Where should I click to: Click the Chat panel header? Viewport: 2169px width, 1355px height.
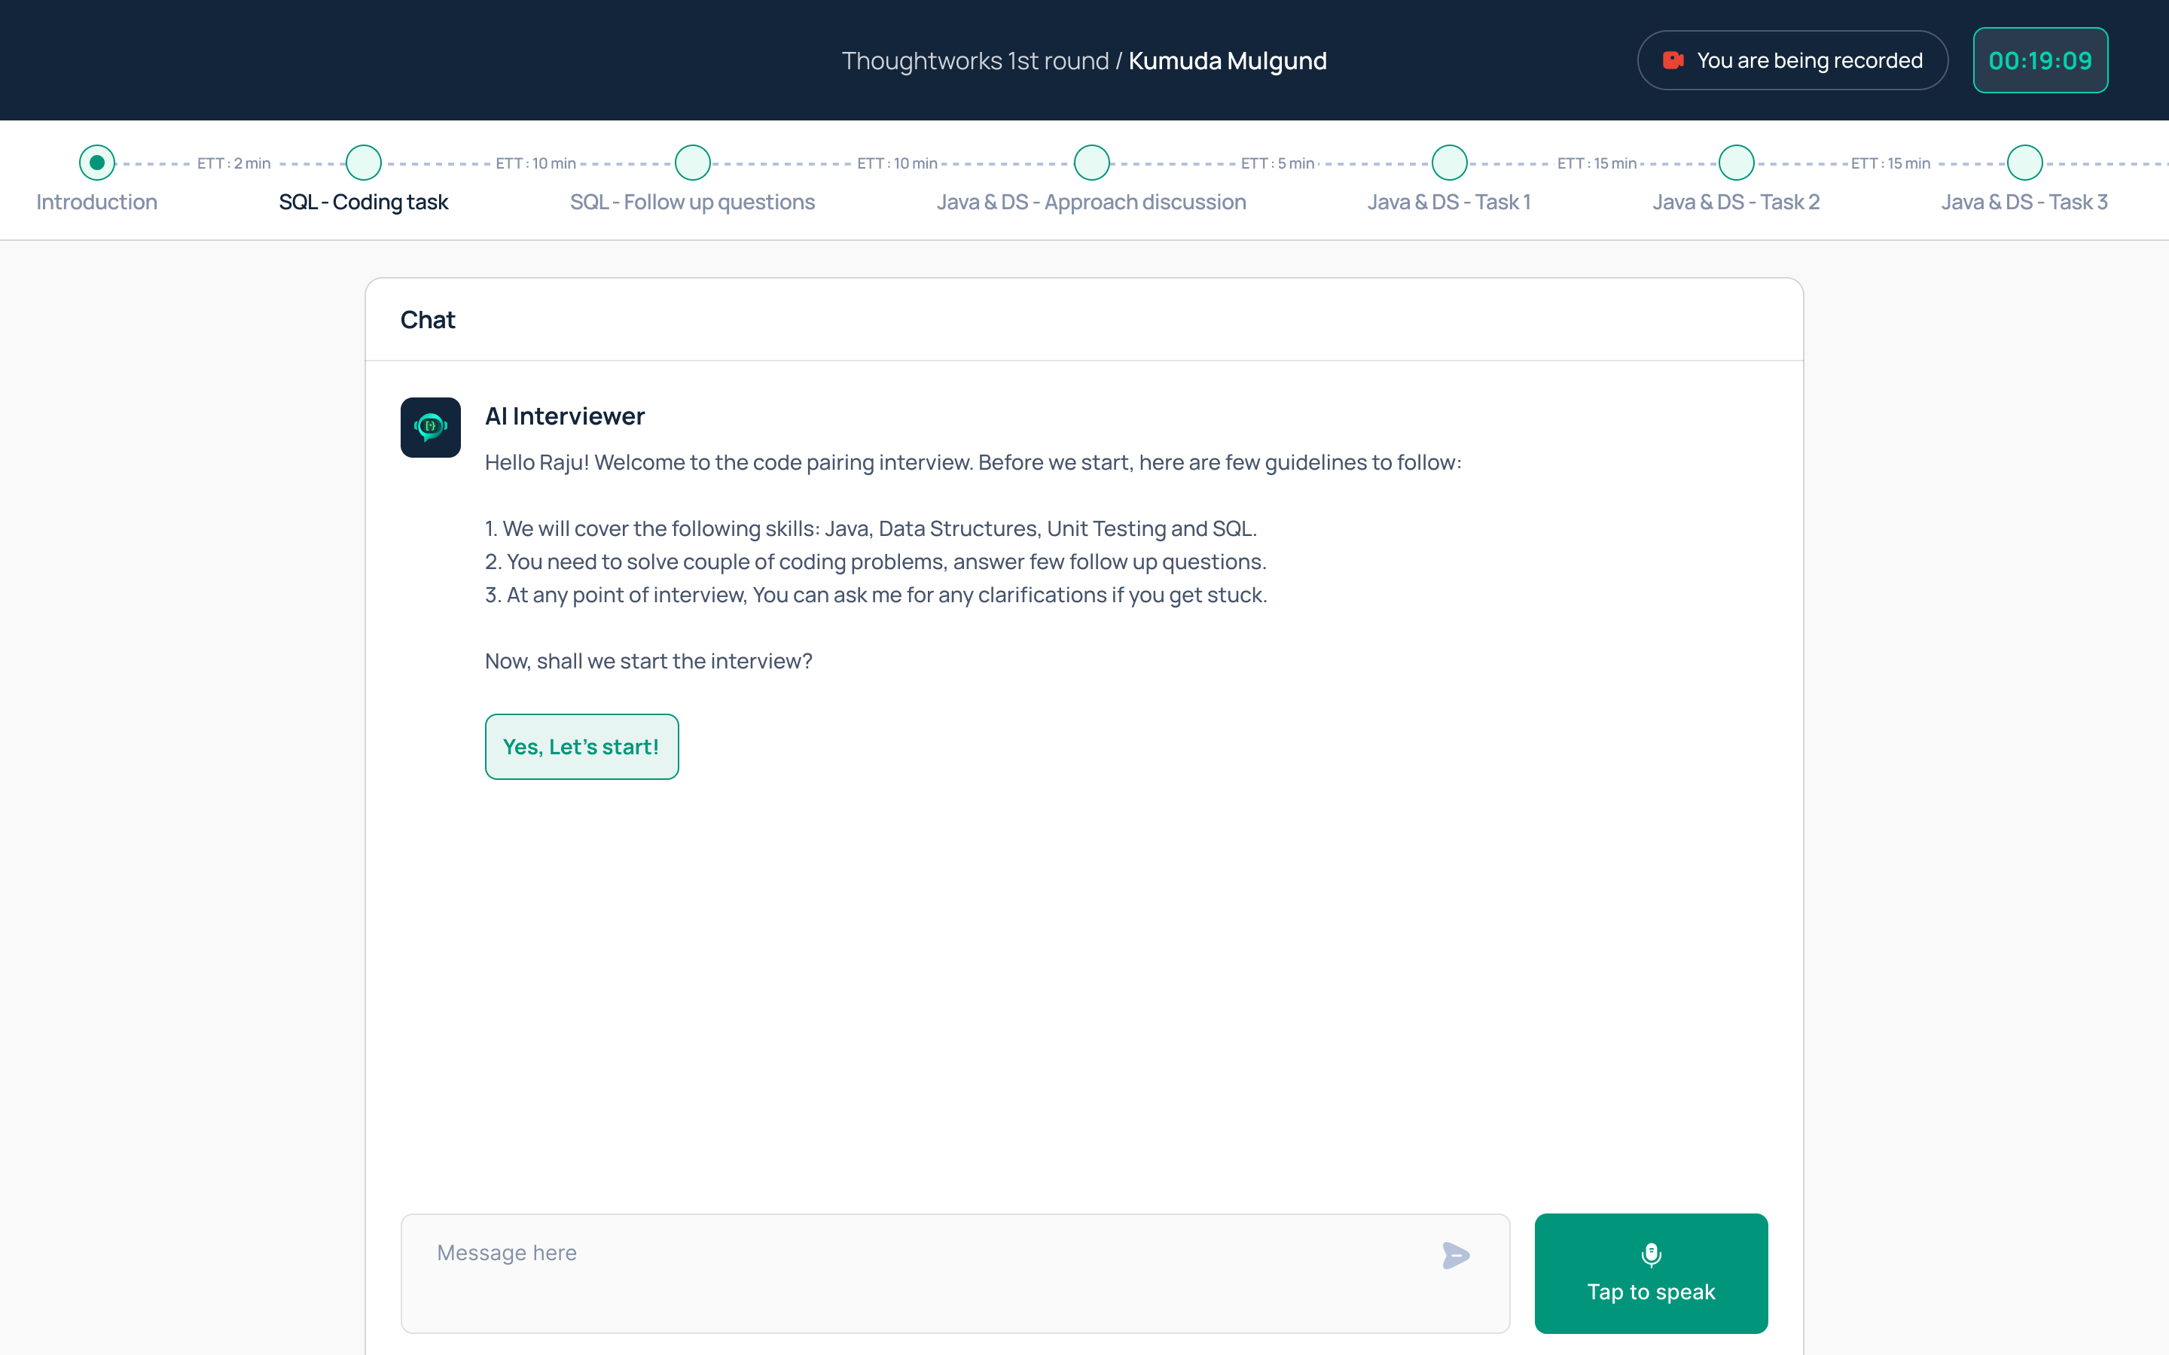click(x=428, y=320)
